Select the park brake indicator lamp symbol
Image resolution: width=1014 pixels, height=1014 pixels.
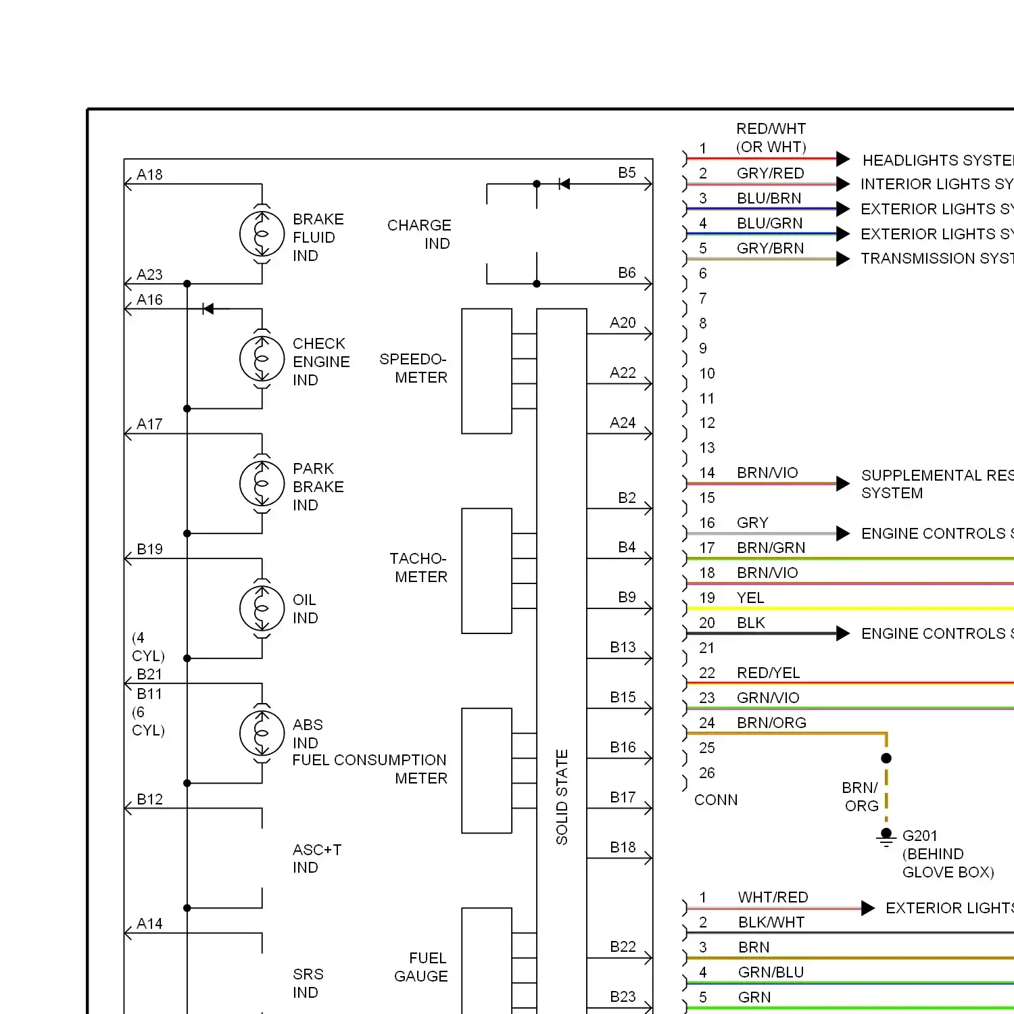(262, 484)
